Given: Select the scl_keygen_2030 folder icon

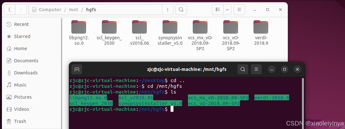Looking at the screenshot, I should [109, 27].
